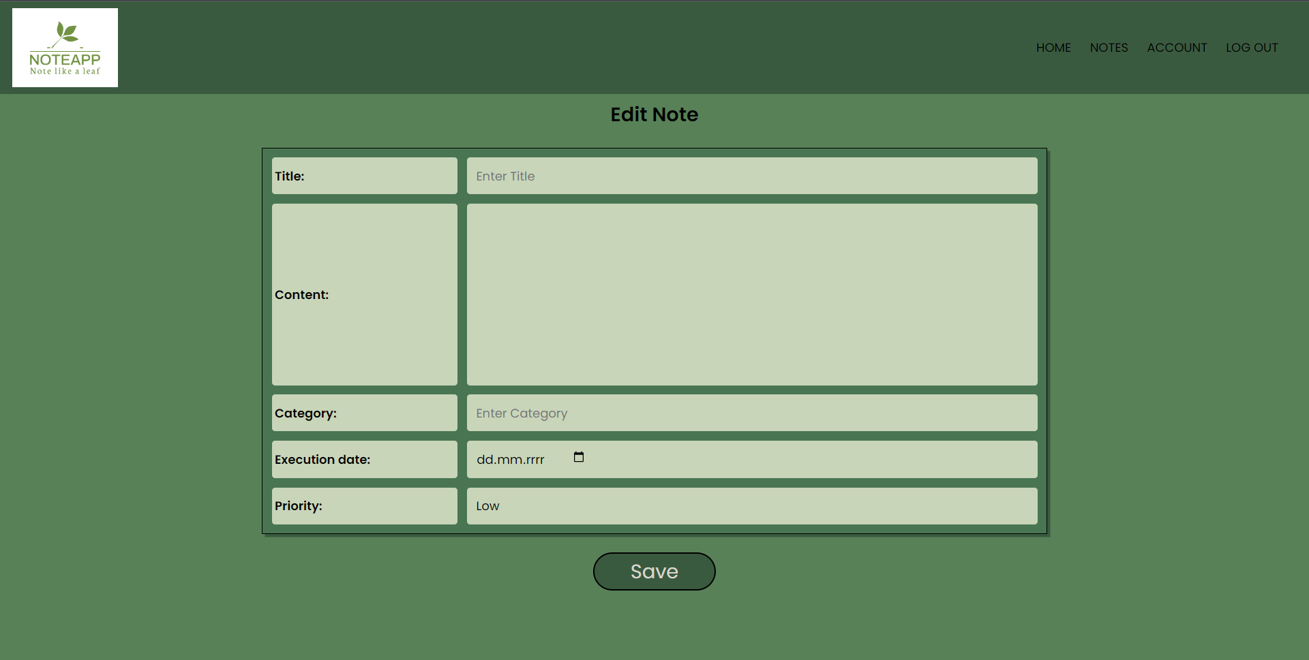This screenshot has width=1309, height=660.
Task: Click inside the Enter Title field
Action: coord(751,176)
